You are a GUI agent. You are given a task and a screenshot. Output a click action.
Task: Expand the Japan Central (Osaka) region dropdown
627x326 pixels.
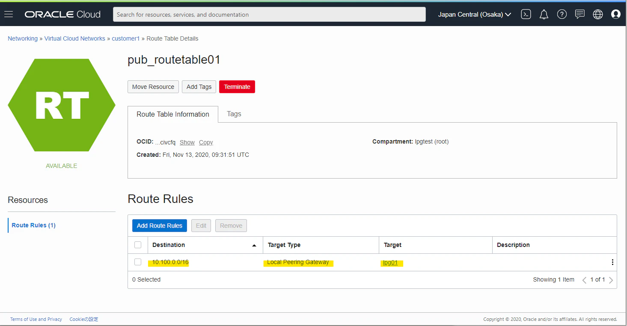coord(475,15)
